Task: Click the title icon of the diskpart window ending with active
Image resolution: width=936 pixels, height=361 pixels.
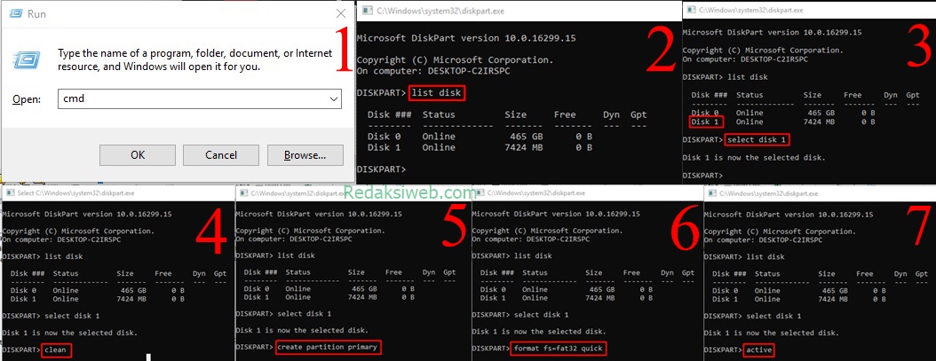Action: click(x=712, y=193)
